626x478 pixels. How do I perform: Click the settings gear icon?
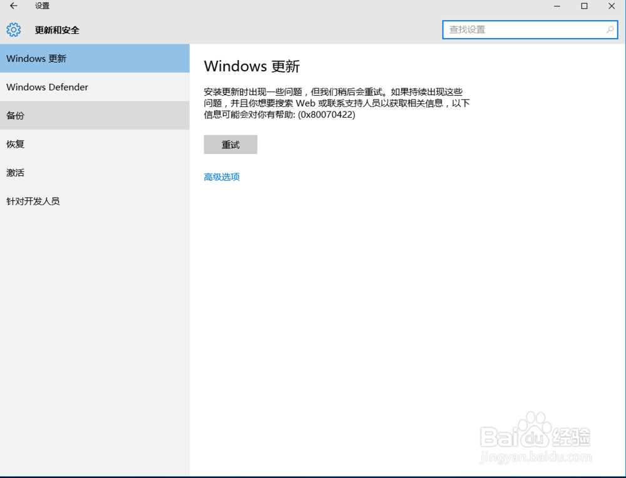click(14, 30)
